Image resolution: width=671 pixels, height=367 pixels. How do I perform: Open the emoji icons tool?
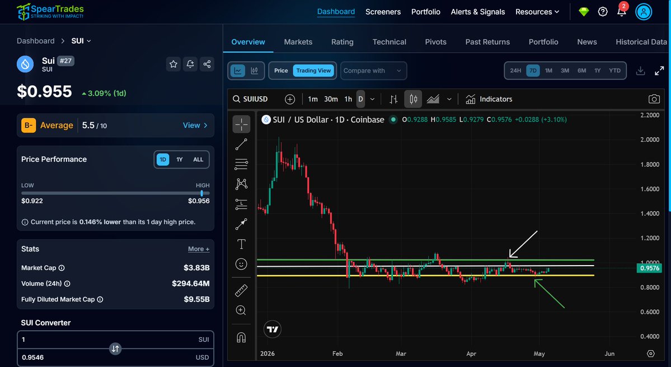(x=241, y=264)
